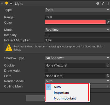The width and height of the screenshot is (110, 105).
Task: Open the Type dropdown showing Point
Action: [x=77, y=10]
